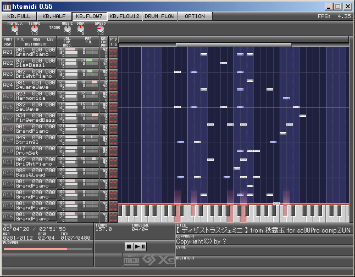Toggle part A09 display button
Viewport: 355px width, 277px height.
click(x=8, y=140)
